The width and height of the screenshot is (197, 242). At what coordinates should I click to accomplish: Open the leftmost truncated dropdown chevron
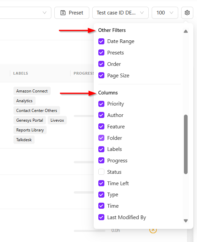[44, 13]
